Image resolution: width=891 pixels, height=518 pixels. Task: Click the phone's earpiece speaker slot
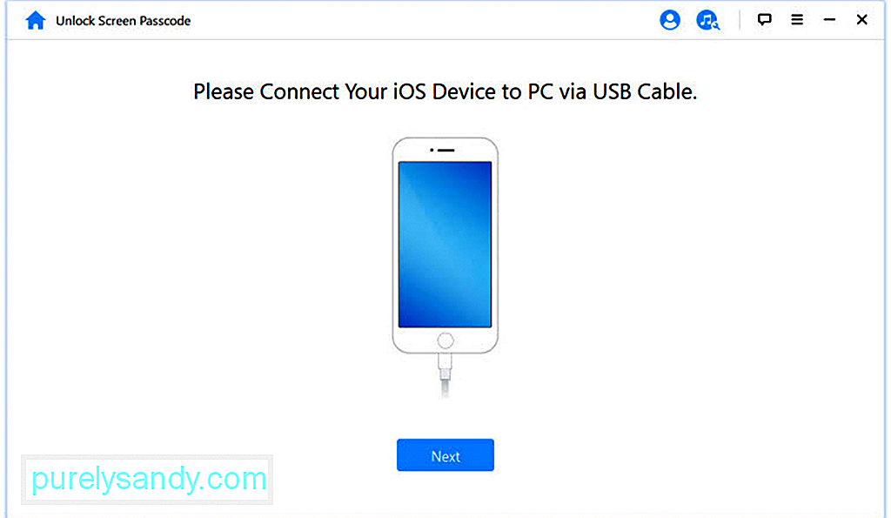446,150
